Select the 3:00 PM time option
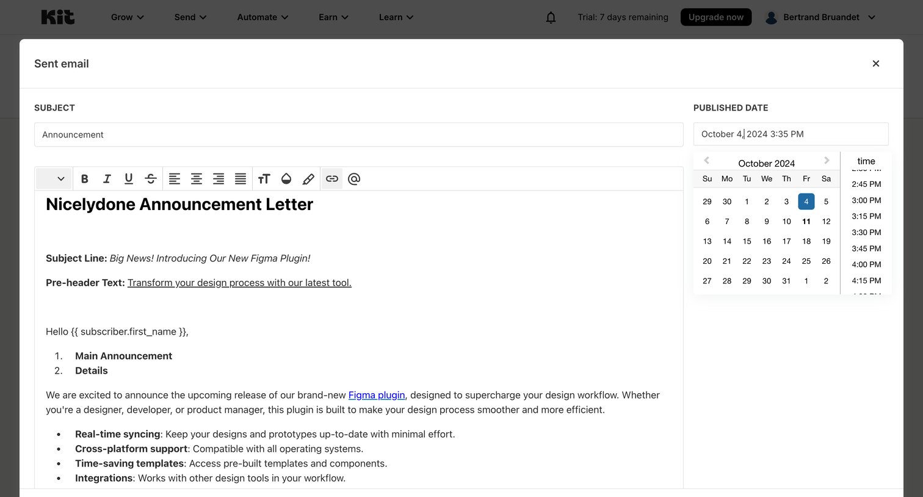923x497 pixels. [x=866, y=200]
